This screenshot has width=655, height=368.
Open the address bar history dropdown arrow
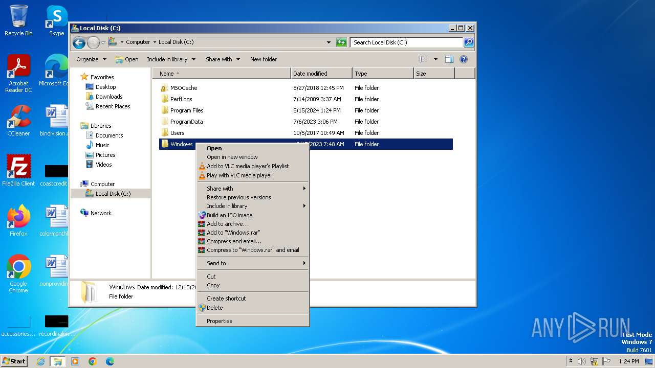tap(329, 42)
